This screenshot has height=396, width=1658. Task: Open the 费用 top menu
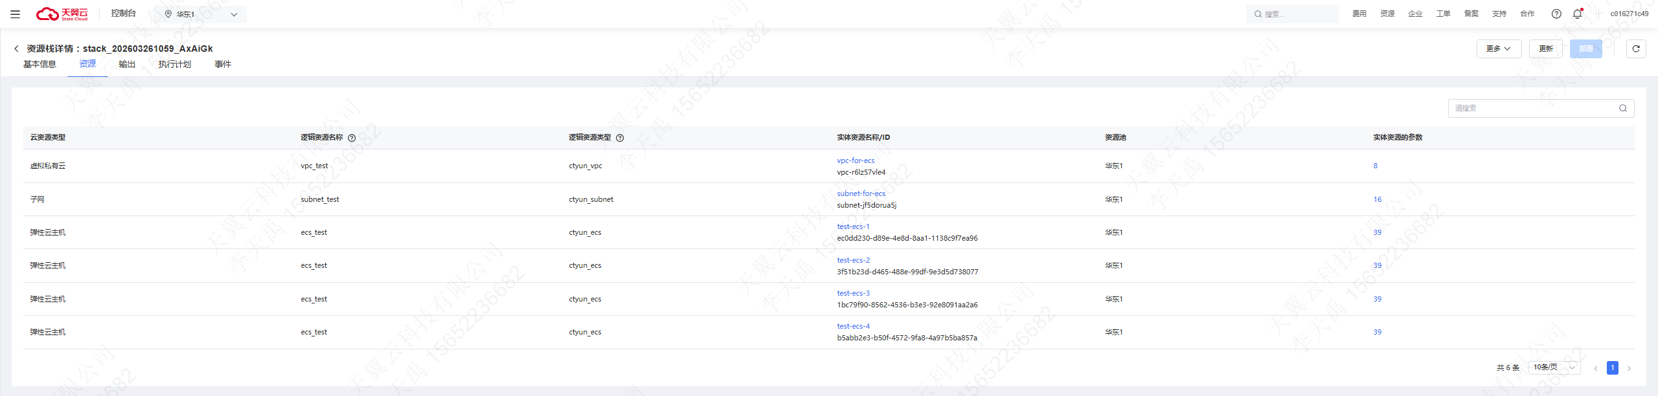tap(1359, 14)
